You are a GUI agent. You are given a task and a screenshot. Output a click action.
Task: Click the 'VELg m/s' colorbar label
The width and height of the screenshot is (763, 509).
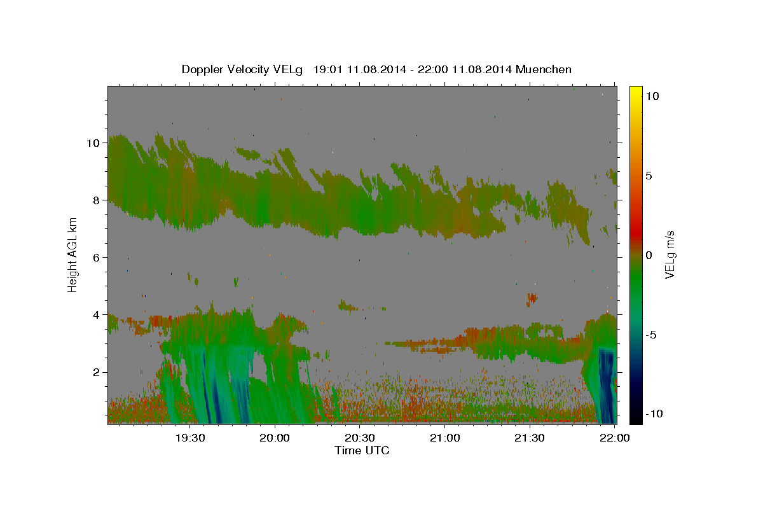[670, 254]
